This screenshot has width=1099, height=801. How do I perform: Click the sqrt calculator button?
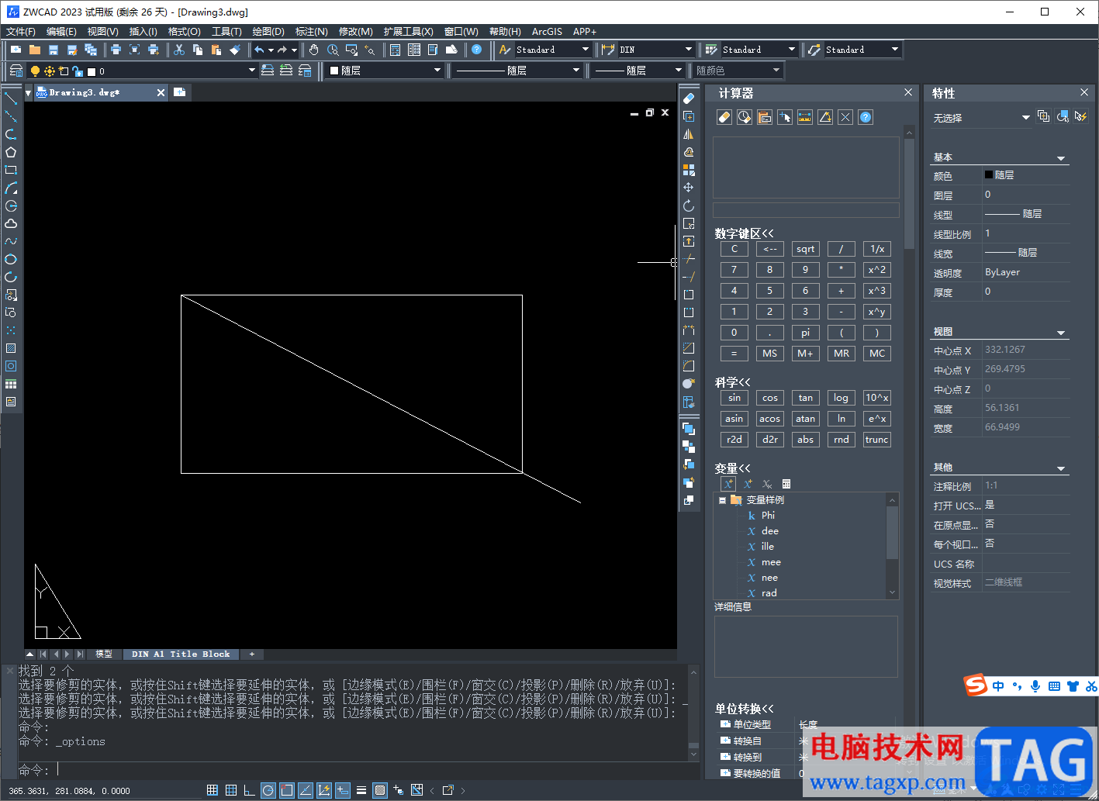point(805,249)
